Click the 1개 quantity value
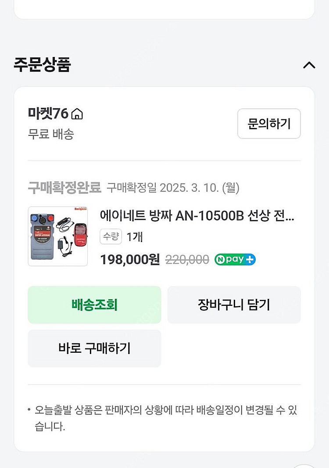The image size is (329, 468). click(134, 237)
